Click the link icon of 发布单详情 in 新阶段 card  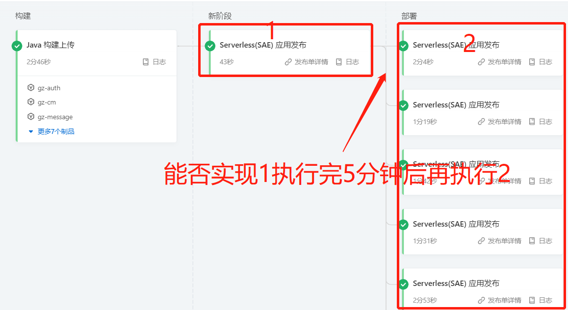coord(288,62)
